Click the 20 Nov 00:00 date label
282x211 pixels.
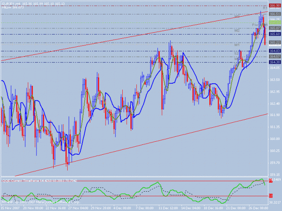[33, 208]
